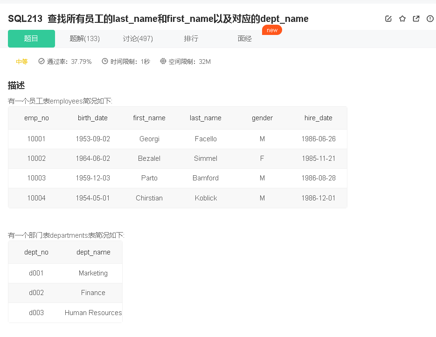This screenshot has width=436, height=337.
Task: Click the edit/feedback pencil icon
Action: (x=388, y=19)
